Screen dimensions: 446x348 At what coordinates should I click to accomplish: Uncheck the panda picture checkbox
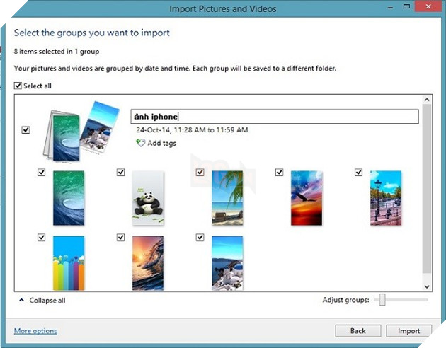121,172
